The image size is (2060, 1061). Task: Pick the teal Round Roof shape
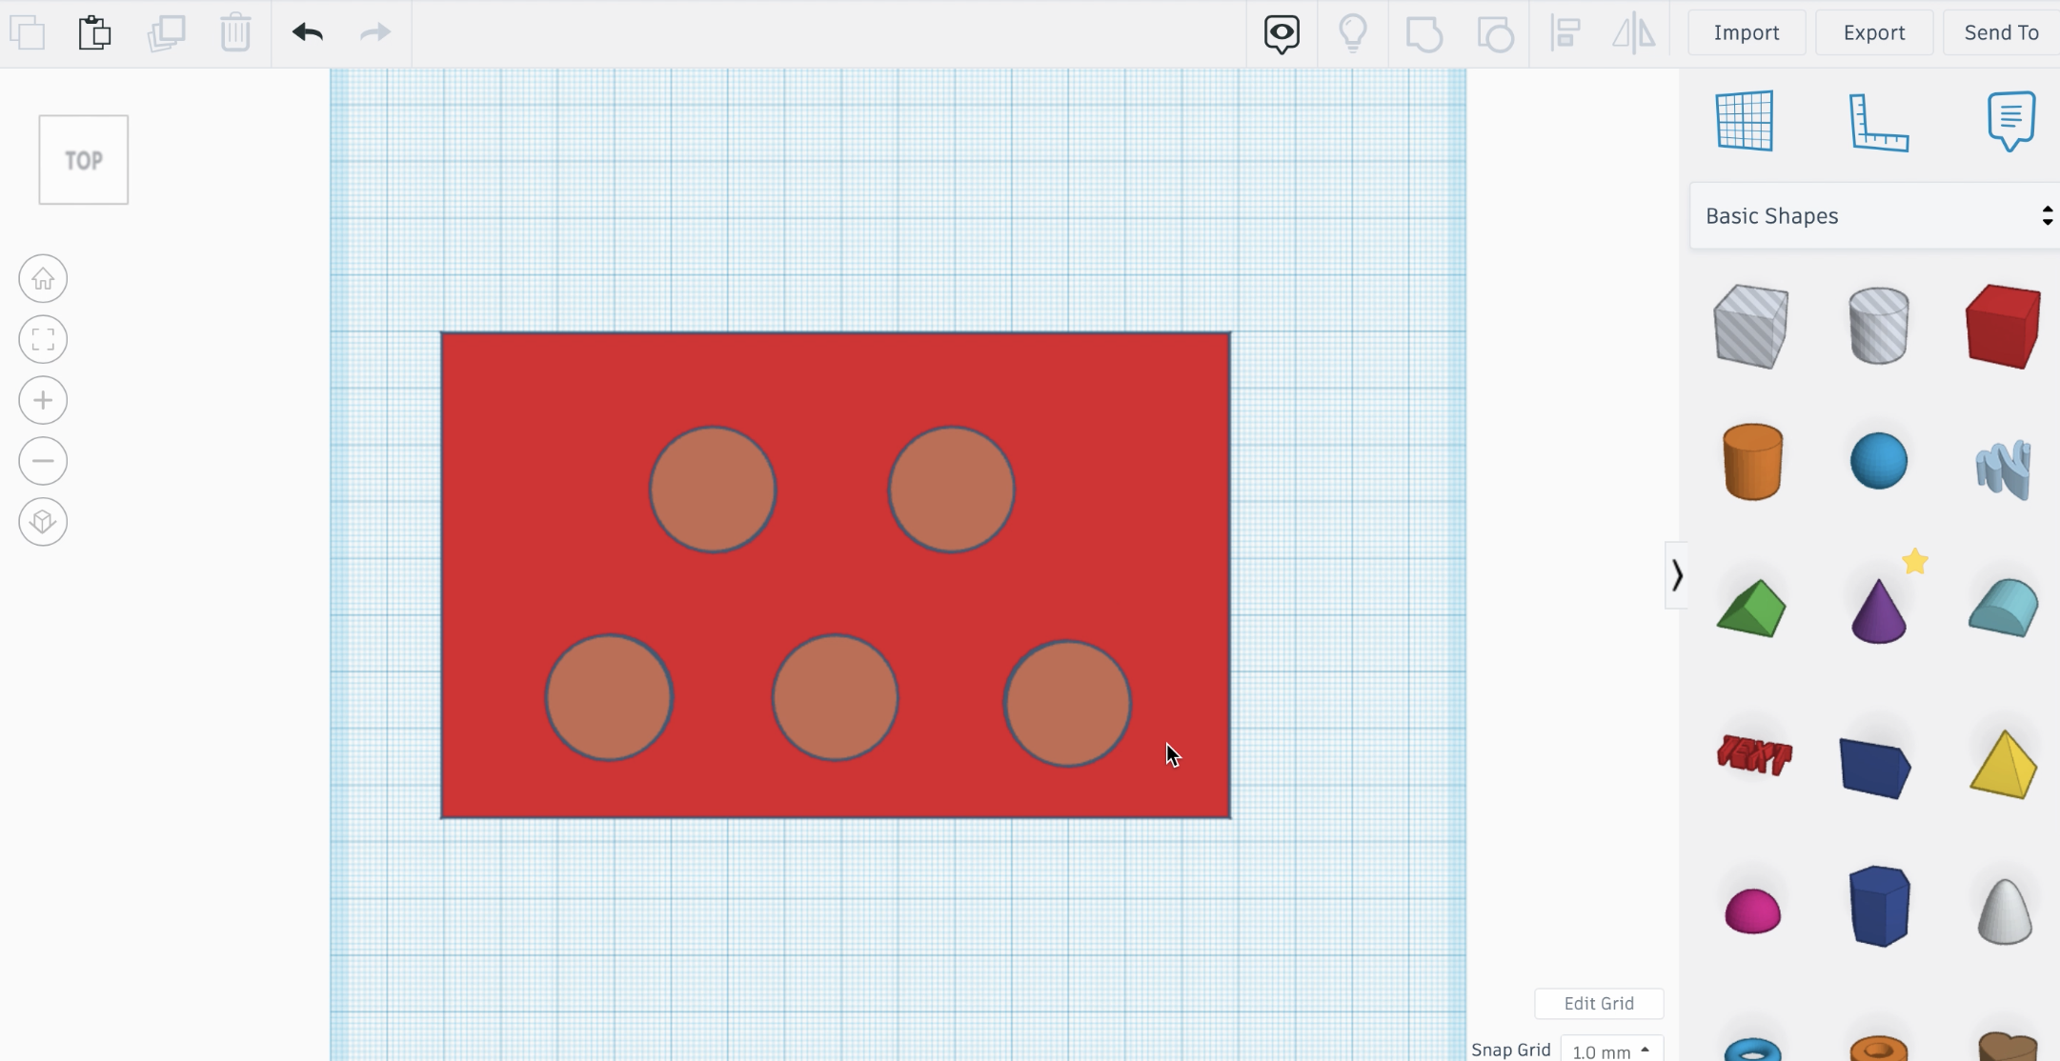point(2004,608)
